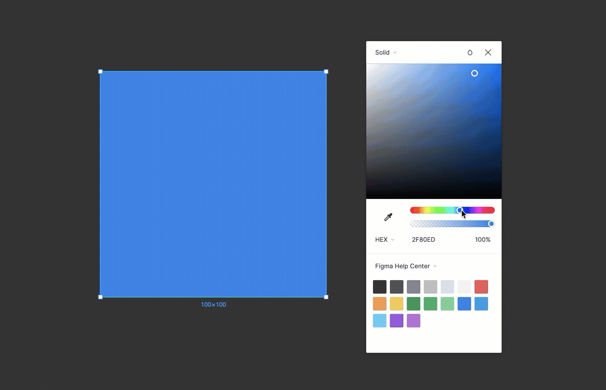Click the opacity slider handle
The height and width of the screenshot is (390, 606).
[491, 224]
